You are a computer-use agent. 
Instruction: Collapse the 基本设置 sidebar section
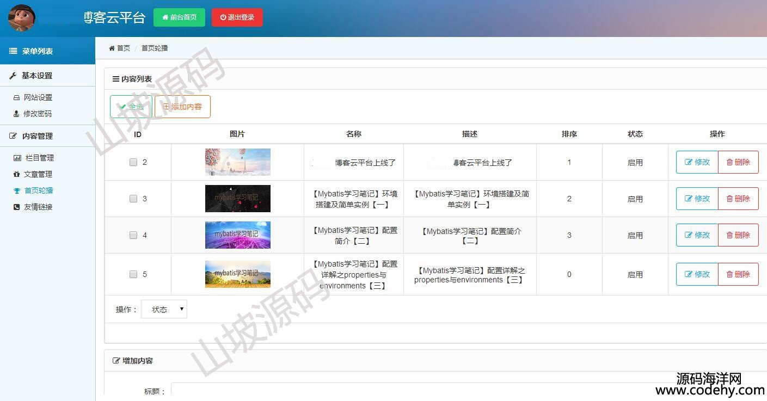[36, 76]
